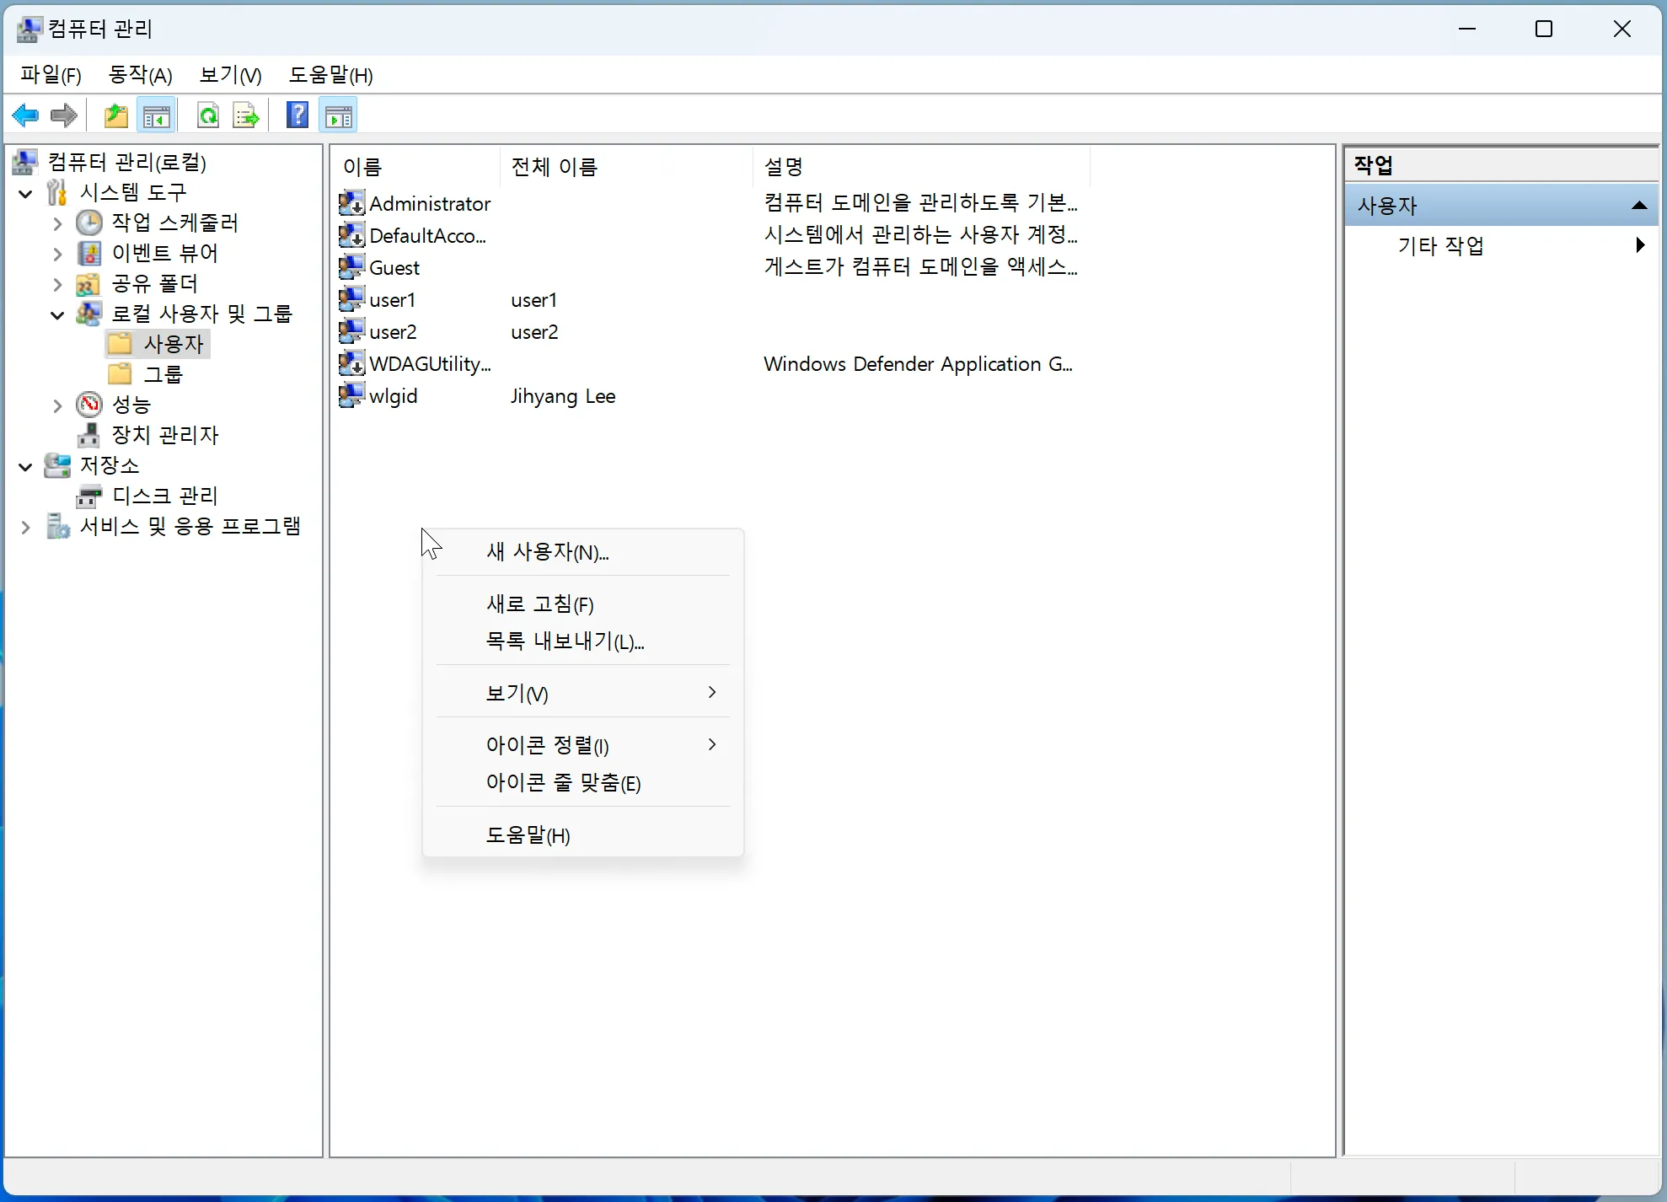Toggle the show/hide console tree button
This screenshot has height=1202, width=1667.
point(156,115)
